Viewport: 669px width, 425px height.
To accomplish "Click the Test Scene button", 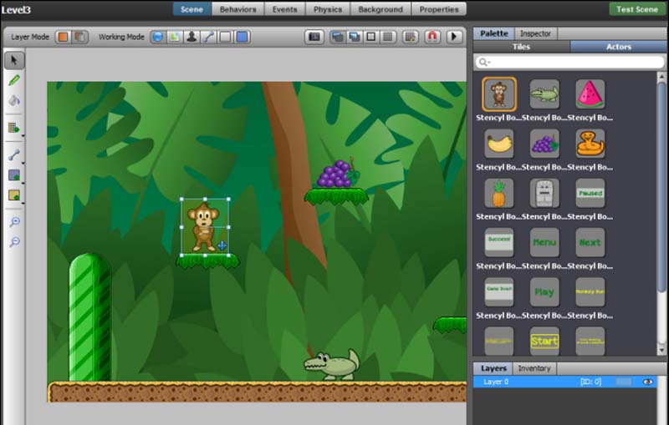I will pos(637,9).
